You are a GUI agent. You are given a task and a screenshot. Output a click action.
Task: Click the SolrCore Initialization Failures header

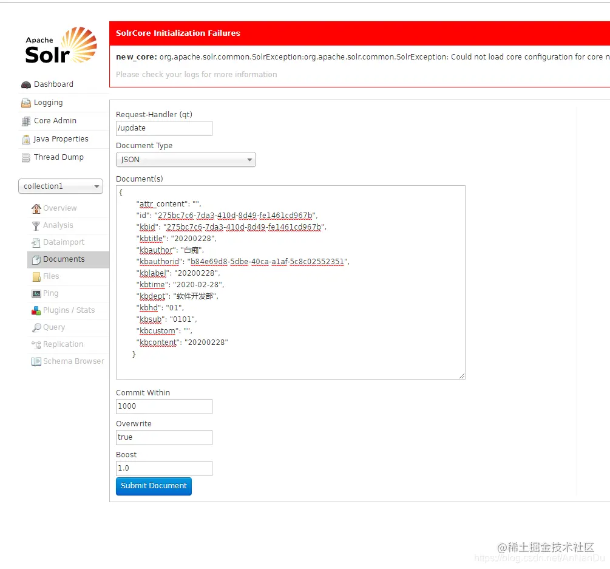pos(178,33)
